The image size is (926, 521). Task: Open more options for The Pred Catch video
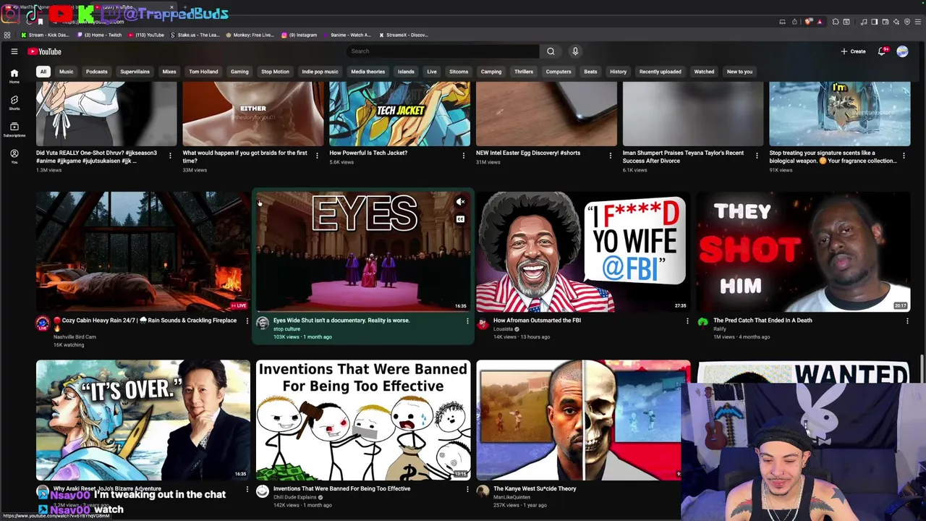[x=907, y=321]
